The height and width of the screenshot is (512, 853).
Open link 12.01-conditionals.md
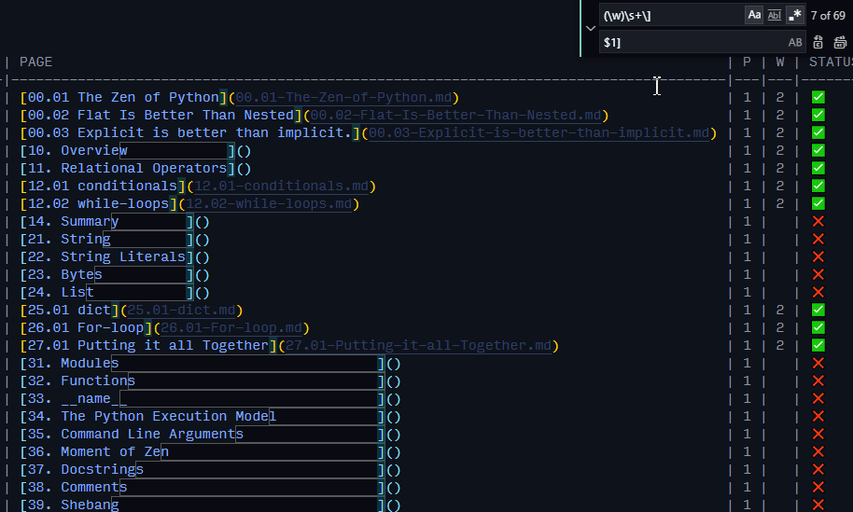pos(281,187)
